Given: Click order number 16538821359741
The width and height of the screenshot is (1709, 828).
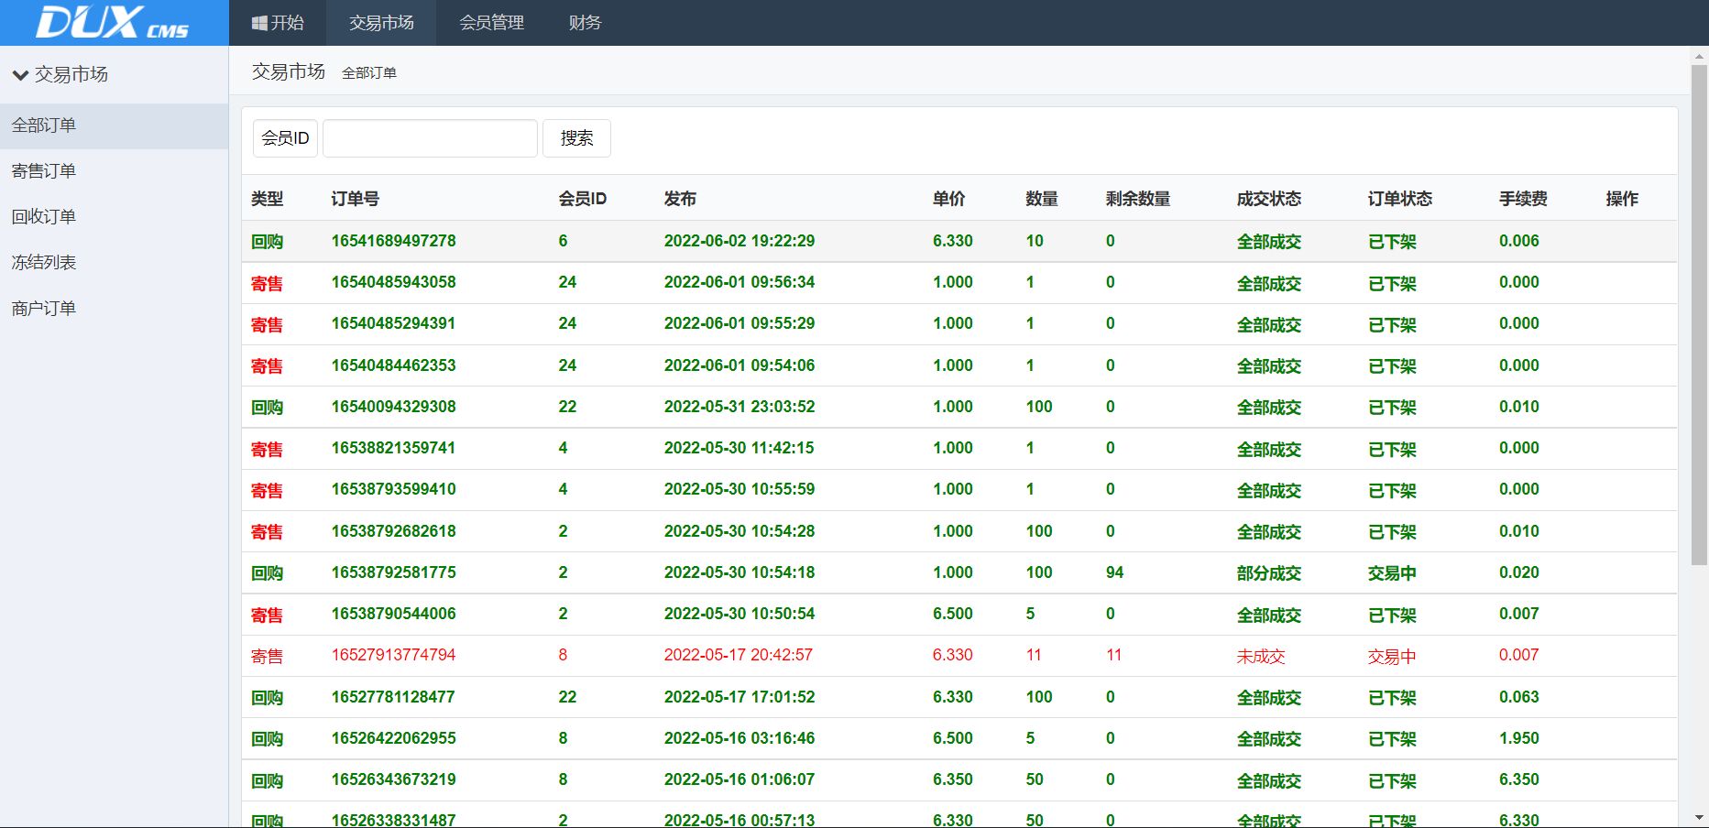Looking at the screenshot, I should (x=393, y=448).
